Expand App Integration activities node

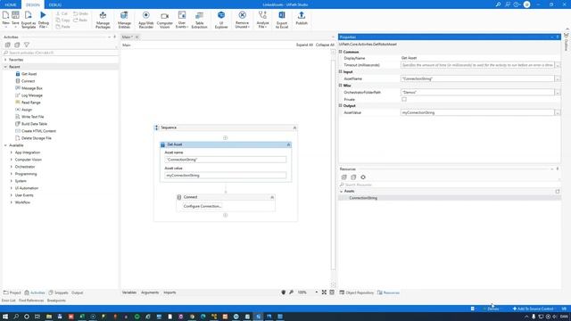click(12, 152)
